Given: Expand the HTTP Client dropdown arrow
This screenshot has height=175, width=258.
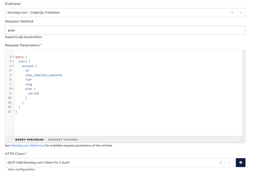Looking at the screenshot, I should pyautogui.click(x=229, y=162).
